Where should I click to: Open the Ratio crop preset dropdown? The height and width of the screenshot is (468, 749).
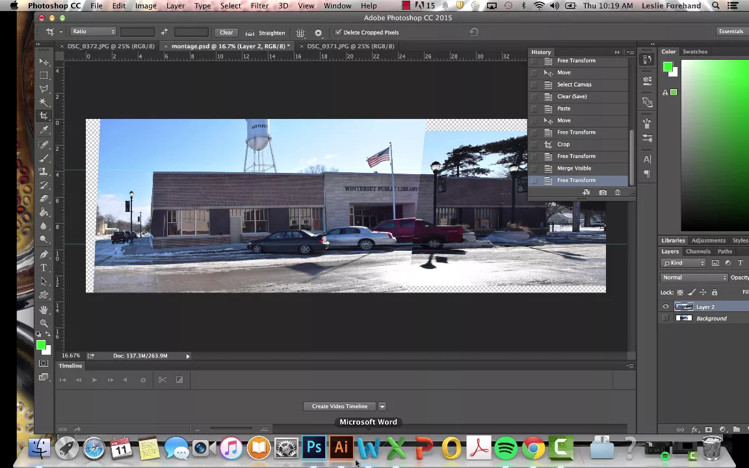point(93,31)
